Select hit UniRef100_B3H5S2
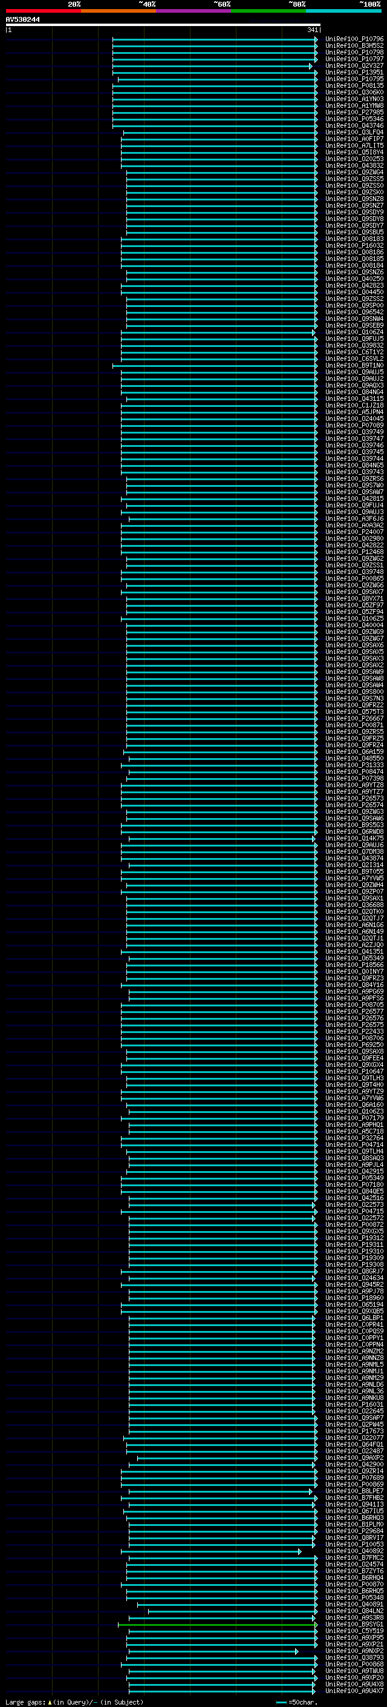The height and width of the screenshot is (1707, 387). pos(354,46)
